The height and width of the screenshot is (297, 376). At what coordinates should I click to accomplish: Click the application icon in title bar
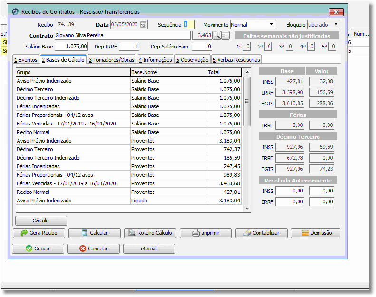pyautogui.click(x=15, y=11)
